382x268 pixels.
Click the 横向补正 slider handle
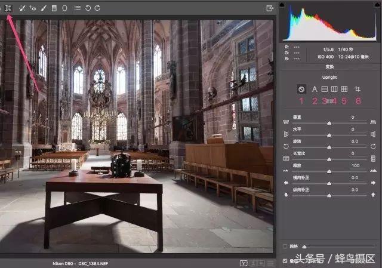tap(329, 183)
